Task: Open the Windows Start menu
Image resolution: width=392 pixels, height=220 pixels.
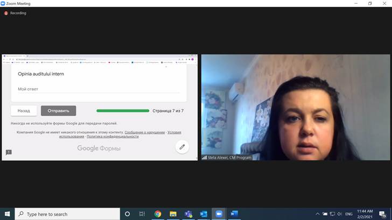Action: click(x=7, y=214)
